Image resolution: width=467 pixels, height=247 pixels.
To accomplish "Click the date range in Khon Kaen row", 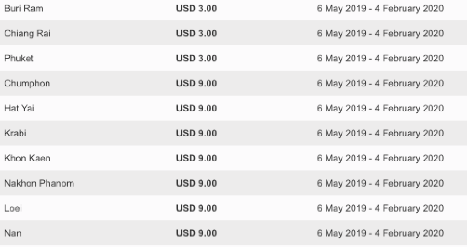I will click(x=380, y=158).
